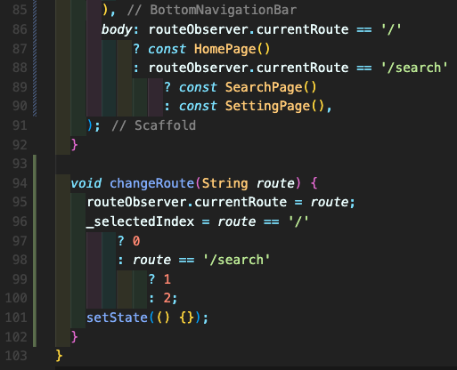Click the number 0 on line 97

tap(136, 241)
